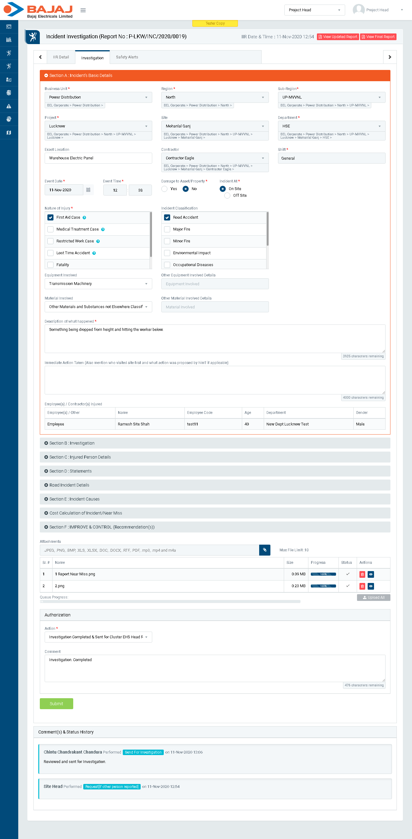This screenshot has width=412, height=839.
Task: Open the Business Unit dropdown
Action: click(x=98, y=97)
